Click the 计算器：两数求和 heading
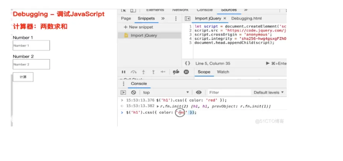The height and width of the screenshot is (161, 343). tap(40, 27)
